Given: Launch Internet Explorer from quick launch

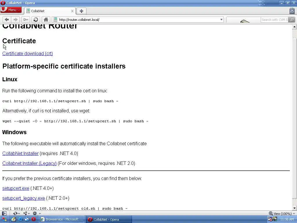Looking at the screenshot, I should pos(20,220).
